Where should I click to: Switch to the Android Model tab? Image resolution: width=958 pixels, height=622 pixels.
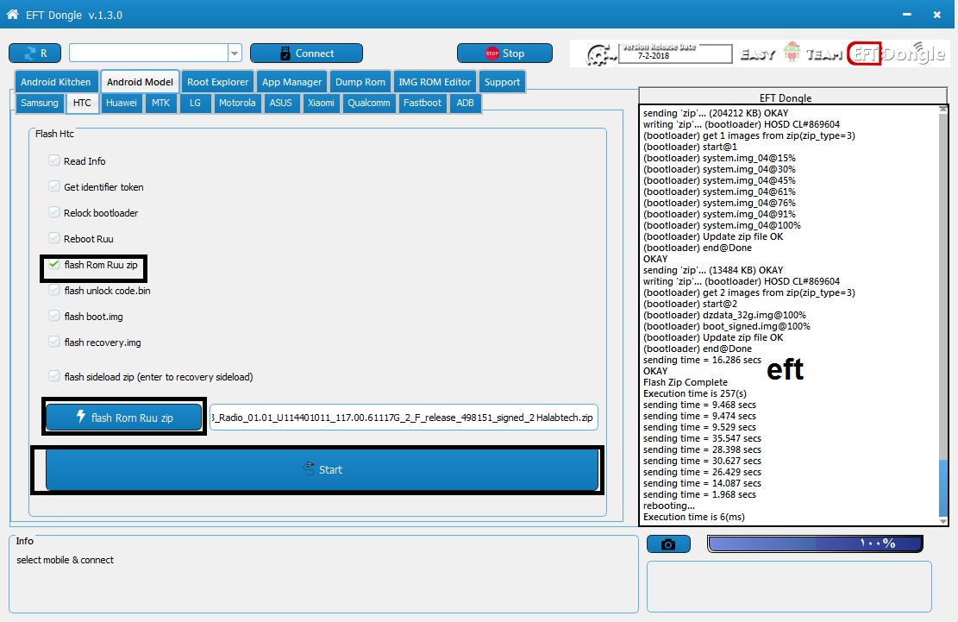(140, 82)
